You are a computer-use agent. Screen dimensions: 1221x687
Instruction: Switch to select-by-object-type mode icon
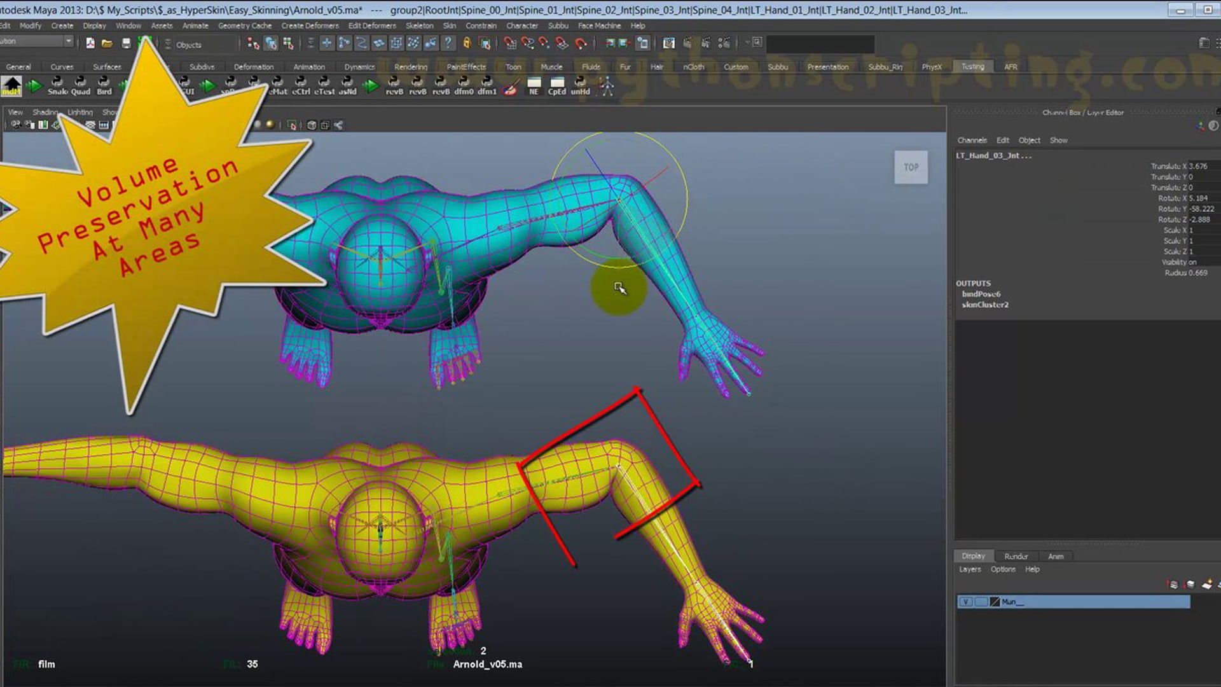point(271,43)
